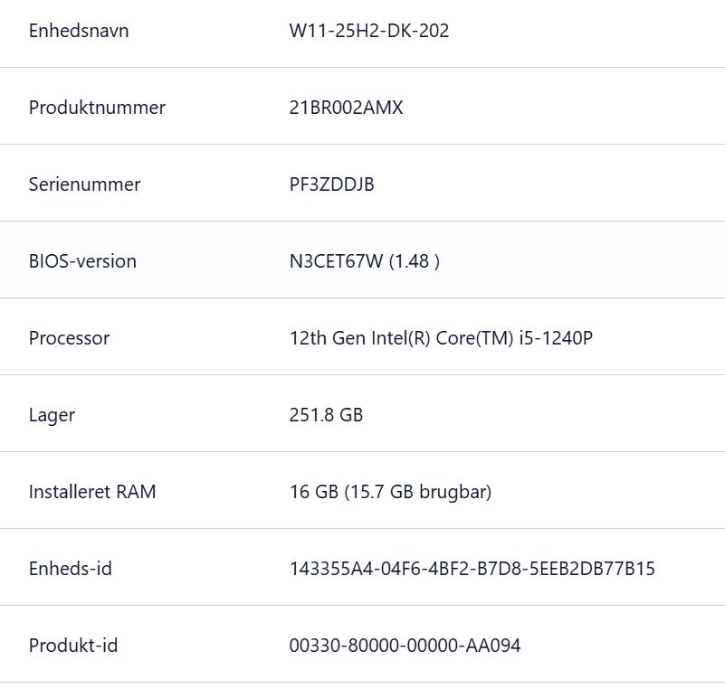The image size is (725, 689).
Task: Select the 12th Gen Intel Core i5-1240P text
Action: (441, 338)
